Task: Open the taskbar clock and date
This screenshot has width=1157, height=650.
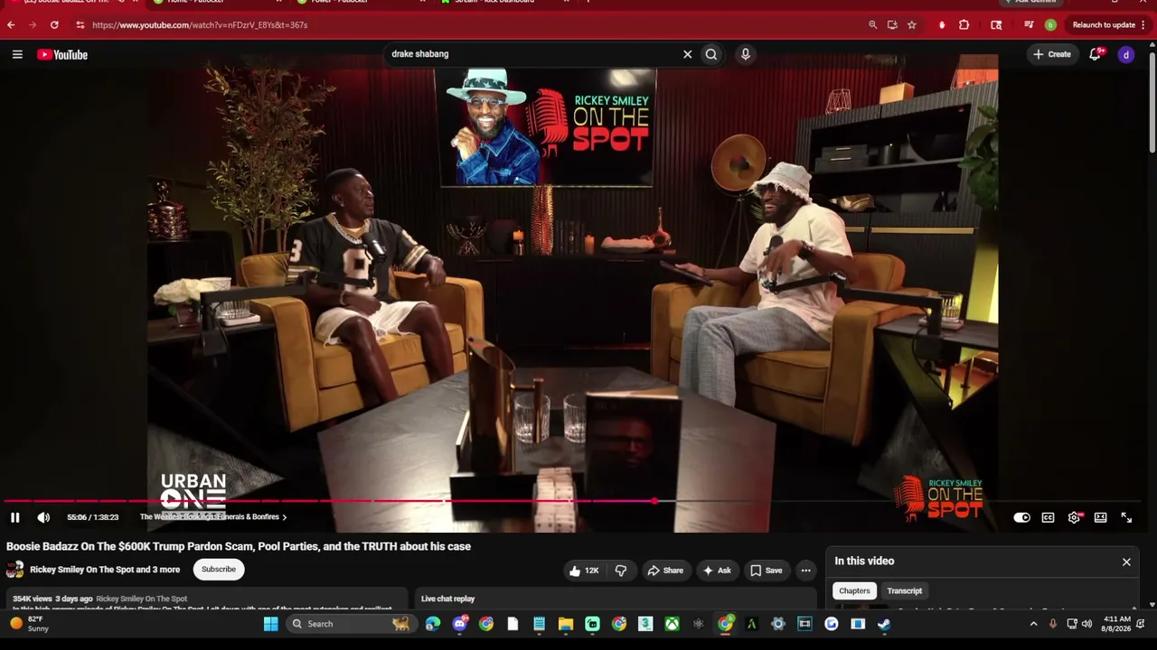Action: click(1117, 624)
